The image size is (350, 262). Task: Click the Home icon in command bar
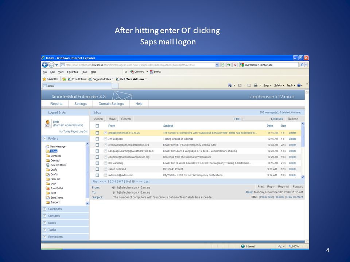point(230,85)
